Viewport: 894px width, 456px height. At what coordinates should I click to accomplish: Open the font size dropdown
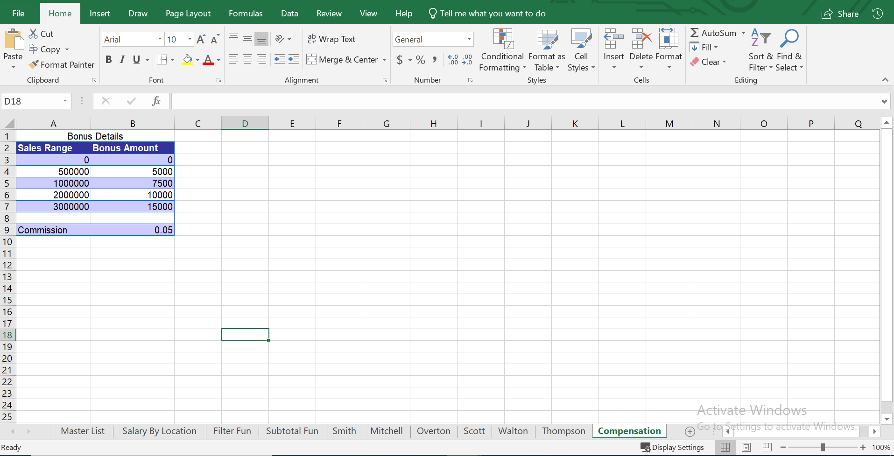190,39
